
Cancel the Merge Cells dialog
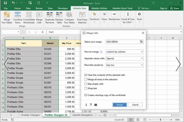tap(135, 105)
